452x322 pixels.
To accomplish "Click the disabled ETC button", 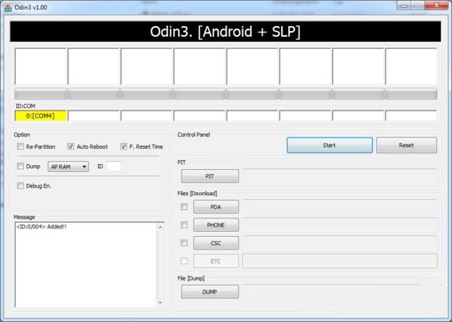I will point(216,261).
